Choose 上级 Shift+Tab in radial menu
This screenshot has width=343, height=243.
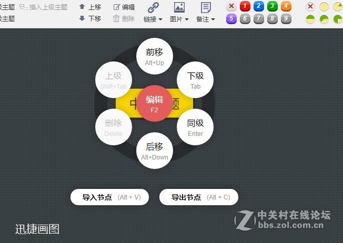pos(114,80)
